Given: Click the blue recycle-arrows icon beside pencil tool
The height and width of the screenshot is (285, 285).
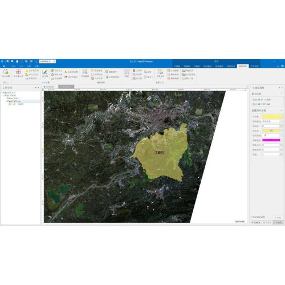Looking at the screenshot, I should (52, 74).
